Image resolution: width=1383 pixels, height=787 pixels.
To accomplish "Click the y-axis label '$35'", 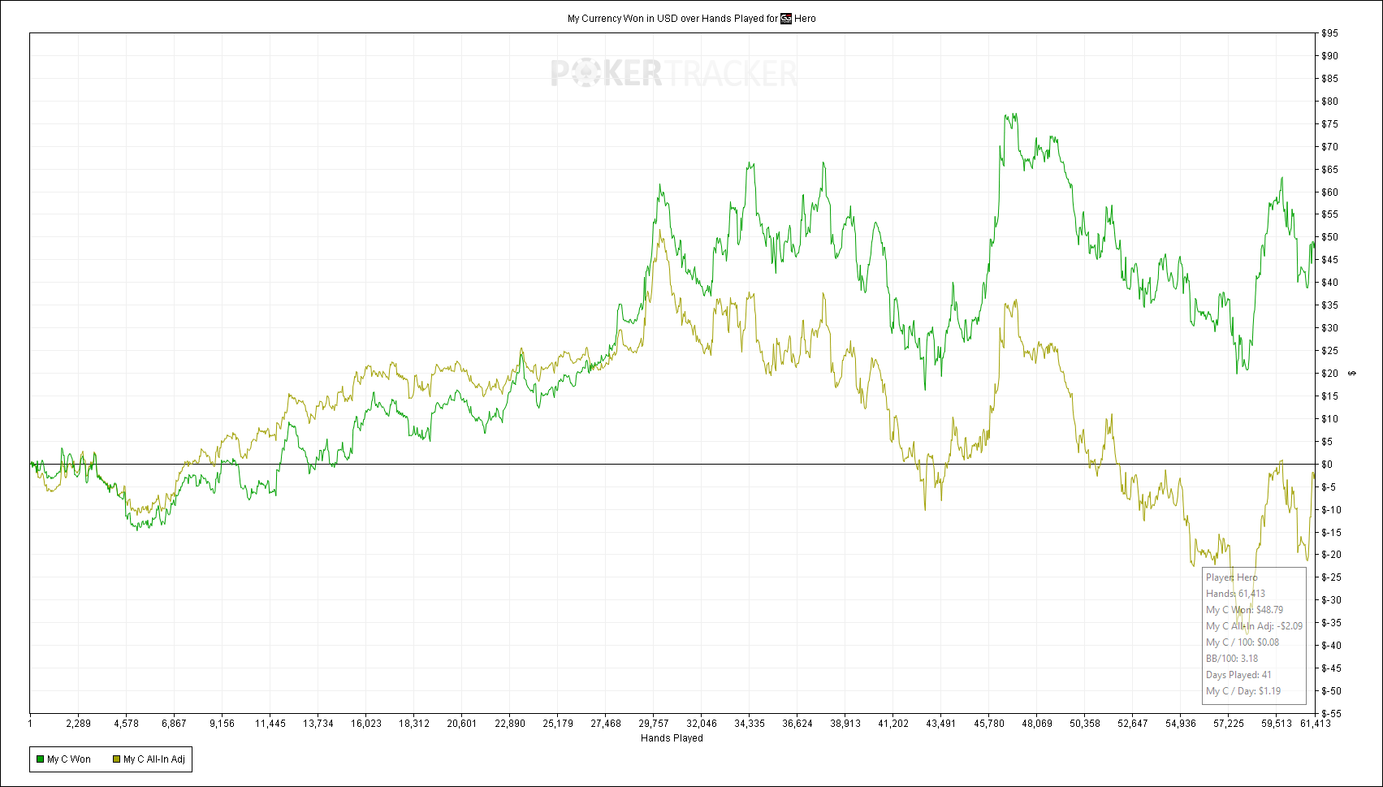I will [1330, 305].
